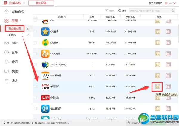Click the 文档大小 column header
This screenshot has height=126, width=179.
pyautogui.click(x=130, y=17)
